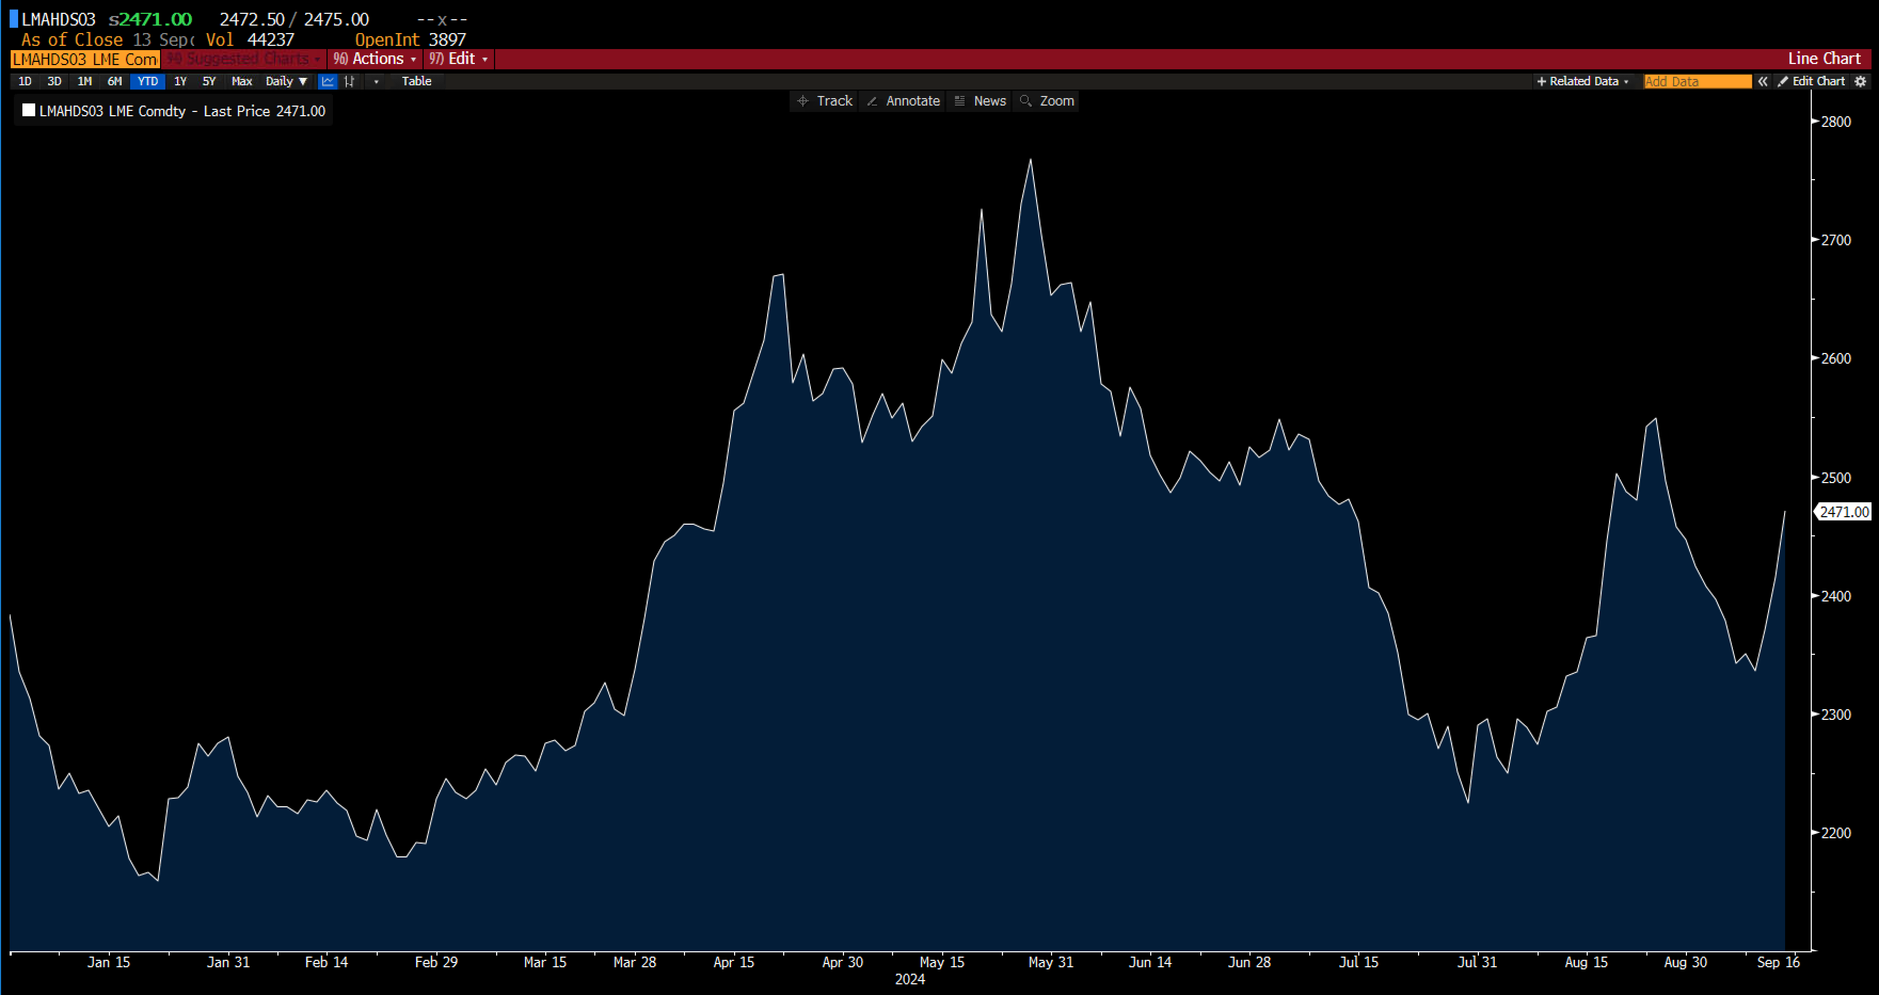Open the News overlay tool

tap(981, 101)
